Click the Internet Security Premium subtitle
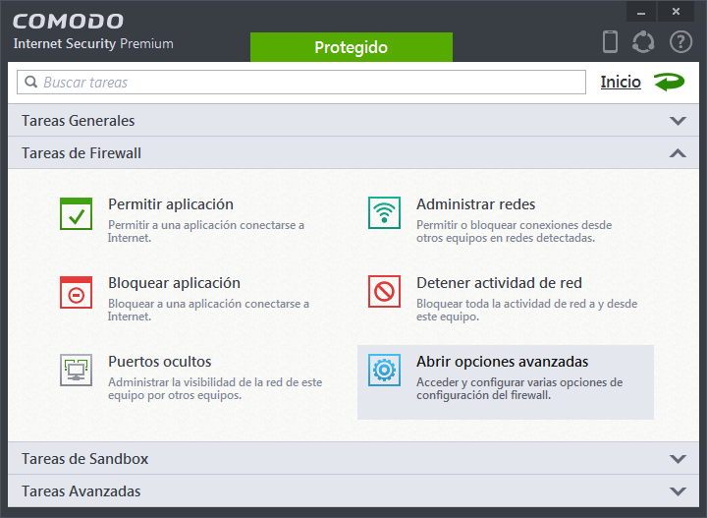The height and width of the screenshot is (518, 707). coord(93,44)
